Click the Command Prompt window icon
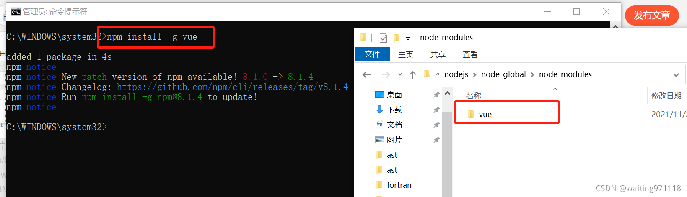This screenshot has width=687, height=197. tap(16, 12)
